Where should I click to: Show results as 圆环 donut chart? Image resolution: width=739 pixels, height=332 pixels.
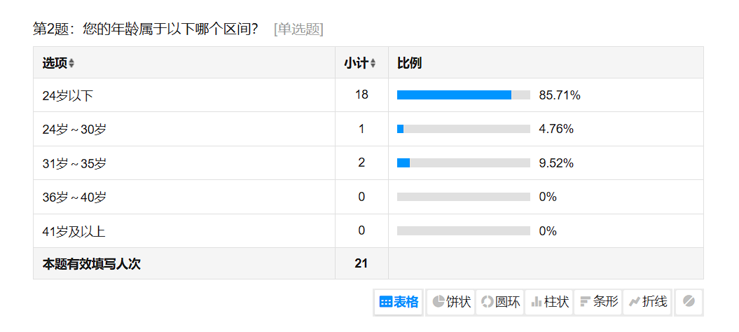click(501, 302)
